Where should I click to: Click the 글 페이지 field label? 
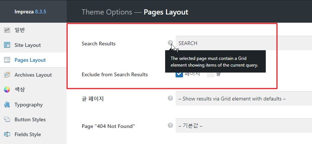tap(93, 99)
